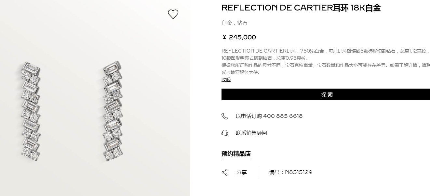The image size is (430, 196).
Task: Add earrings to wishlist with heart icon
Action: [173, 14]
